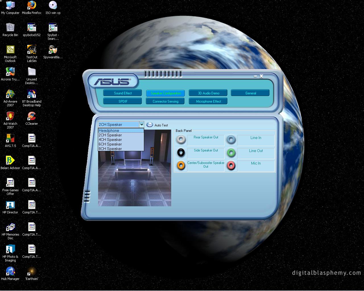This screenshot has height=291, width=364.
Task: Switch to the 3D Audio Demo tab
Action: coord(208,93)
